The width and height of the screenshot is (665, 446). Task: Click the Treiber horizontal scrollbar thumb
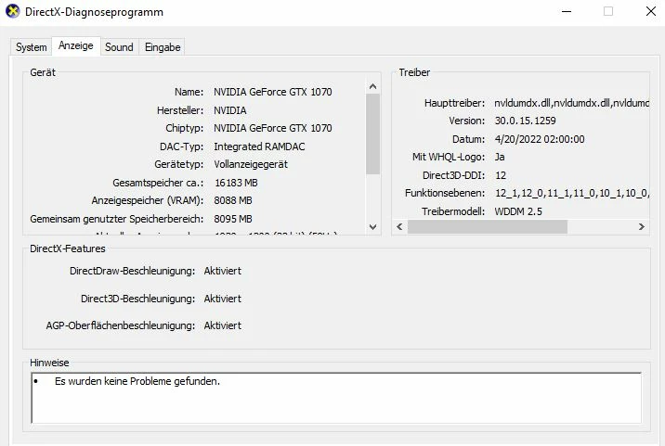tap(488, 226)
